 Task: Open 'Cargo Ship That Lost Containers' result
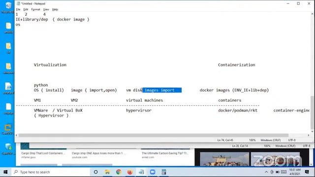(43, 153)
